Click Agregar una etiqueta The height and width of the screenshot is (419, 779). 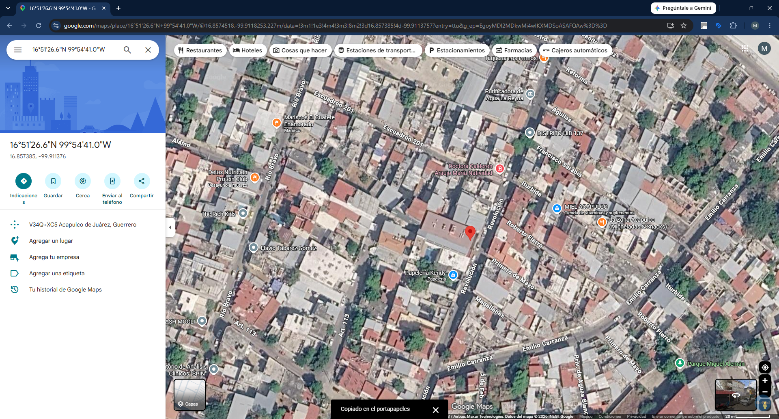point(83,273)
